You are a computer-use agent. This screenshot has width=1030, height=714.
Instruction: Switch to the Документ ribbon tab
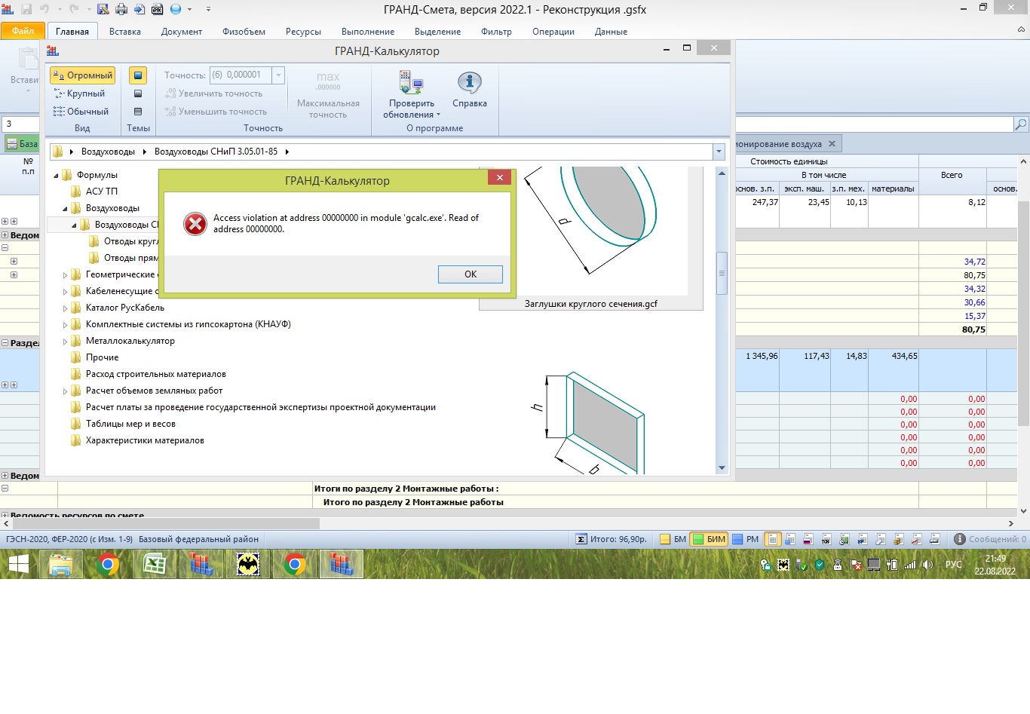click(182, 32)
